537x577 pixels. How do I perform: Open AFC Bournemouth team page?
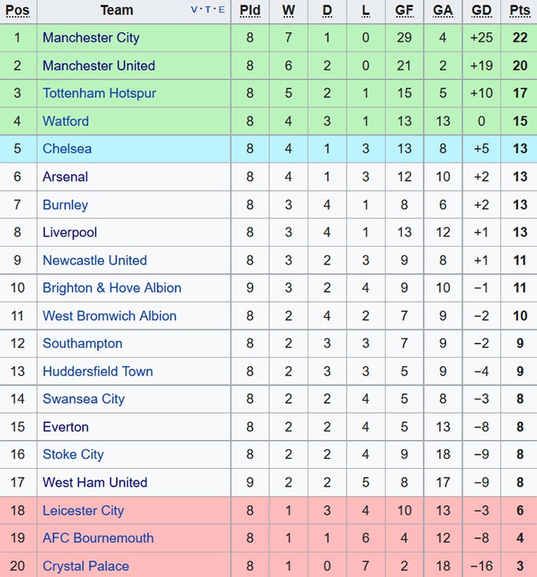coord(97,538)
